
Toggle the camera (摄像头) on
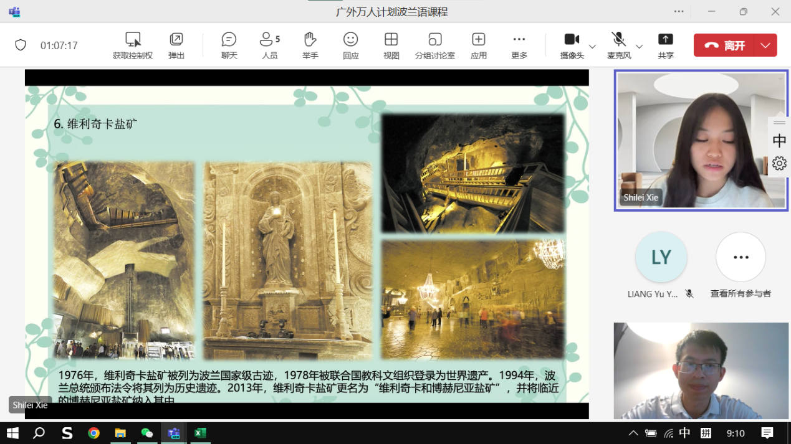pyautogui.click(x=572, y=45)
